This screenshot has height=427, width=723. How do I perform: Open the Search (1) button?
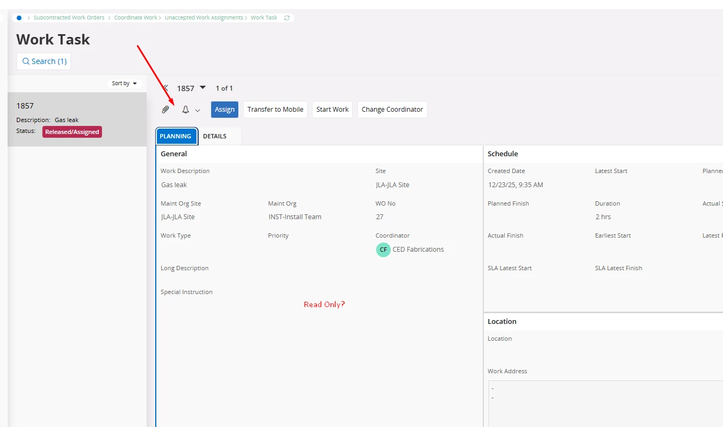[x=44, y=61]
